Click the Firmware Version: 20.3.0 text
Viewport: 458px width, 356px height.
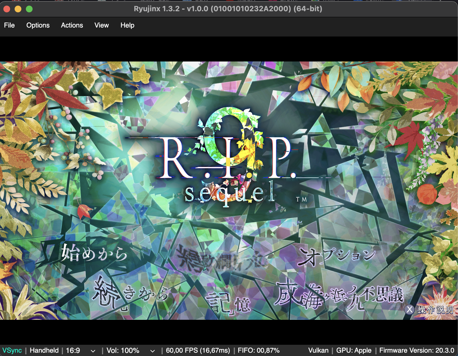point(417,350)
